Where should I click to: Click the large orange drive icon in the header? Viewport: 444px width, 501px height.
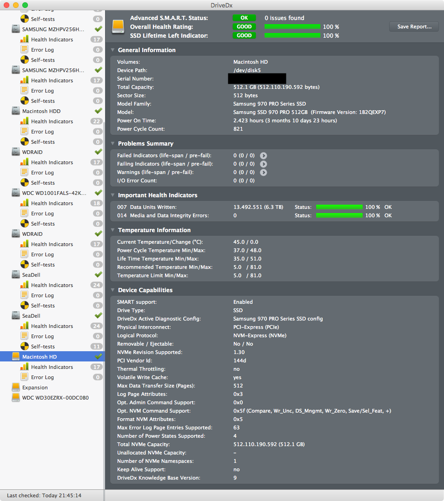118,27
